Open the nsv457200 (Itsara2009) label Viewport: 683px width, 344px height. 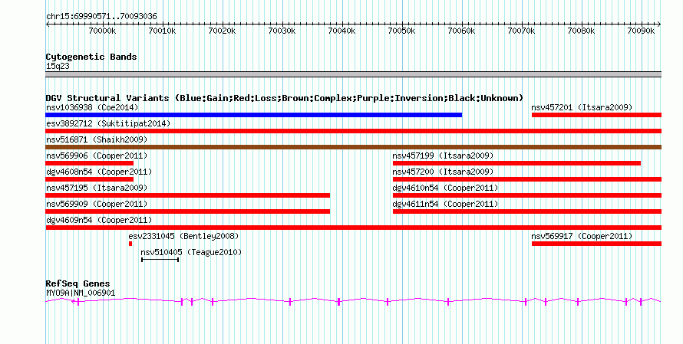(443, 172)
